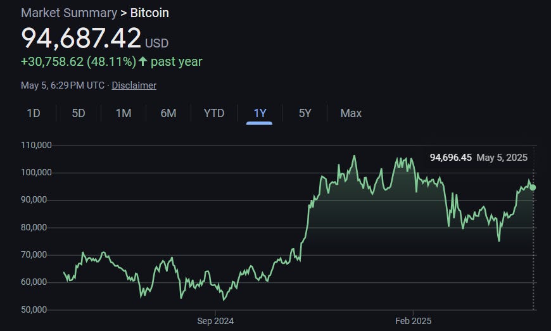Click the green data point marker on chart
The image size is (551, 331).
click(x=533, y=187)
